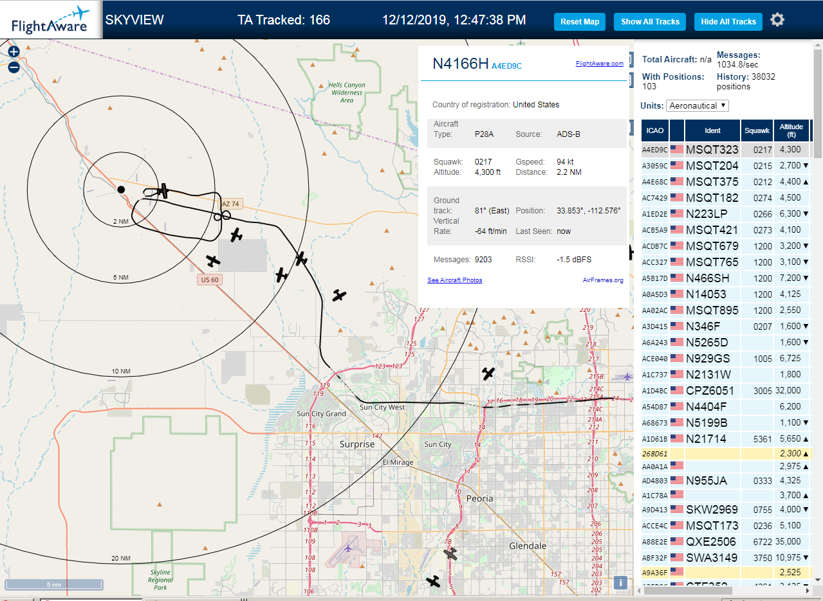Select the MSQT182 aircraft row

[726, 198]
